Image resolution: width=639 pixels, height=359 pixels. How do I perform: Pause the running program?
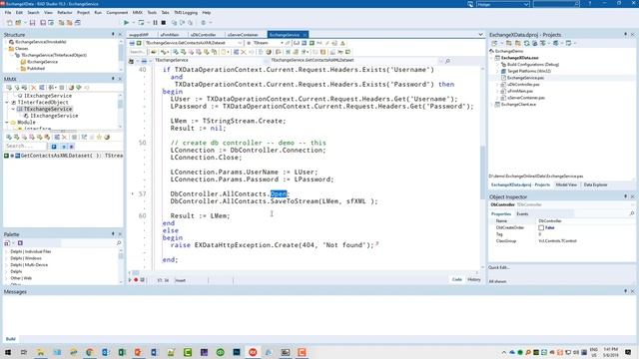tap(156, 23)
